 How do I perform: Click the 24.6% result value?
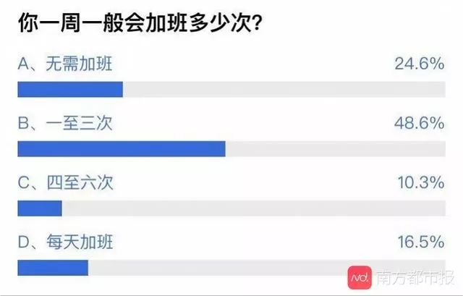point(418,64)
